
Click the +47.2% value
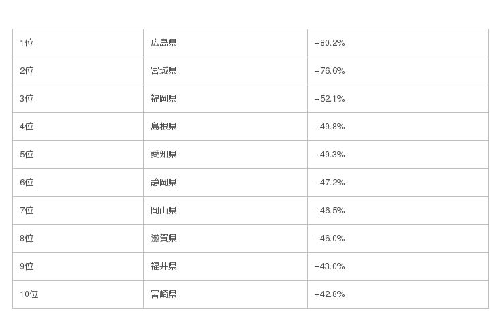330,183
